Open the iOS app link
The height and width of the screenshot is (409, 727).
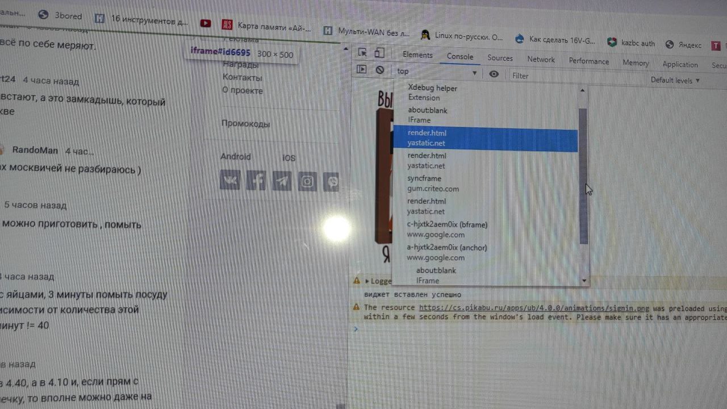289,158
